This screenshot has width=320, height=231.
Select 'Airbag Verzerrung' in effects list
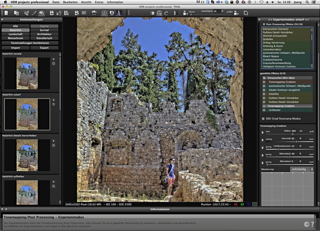click(x=273, y=43)
